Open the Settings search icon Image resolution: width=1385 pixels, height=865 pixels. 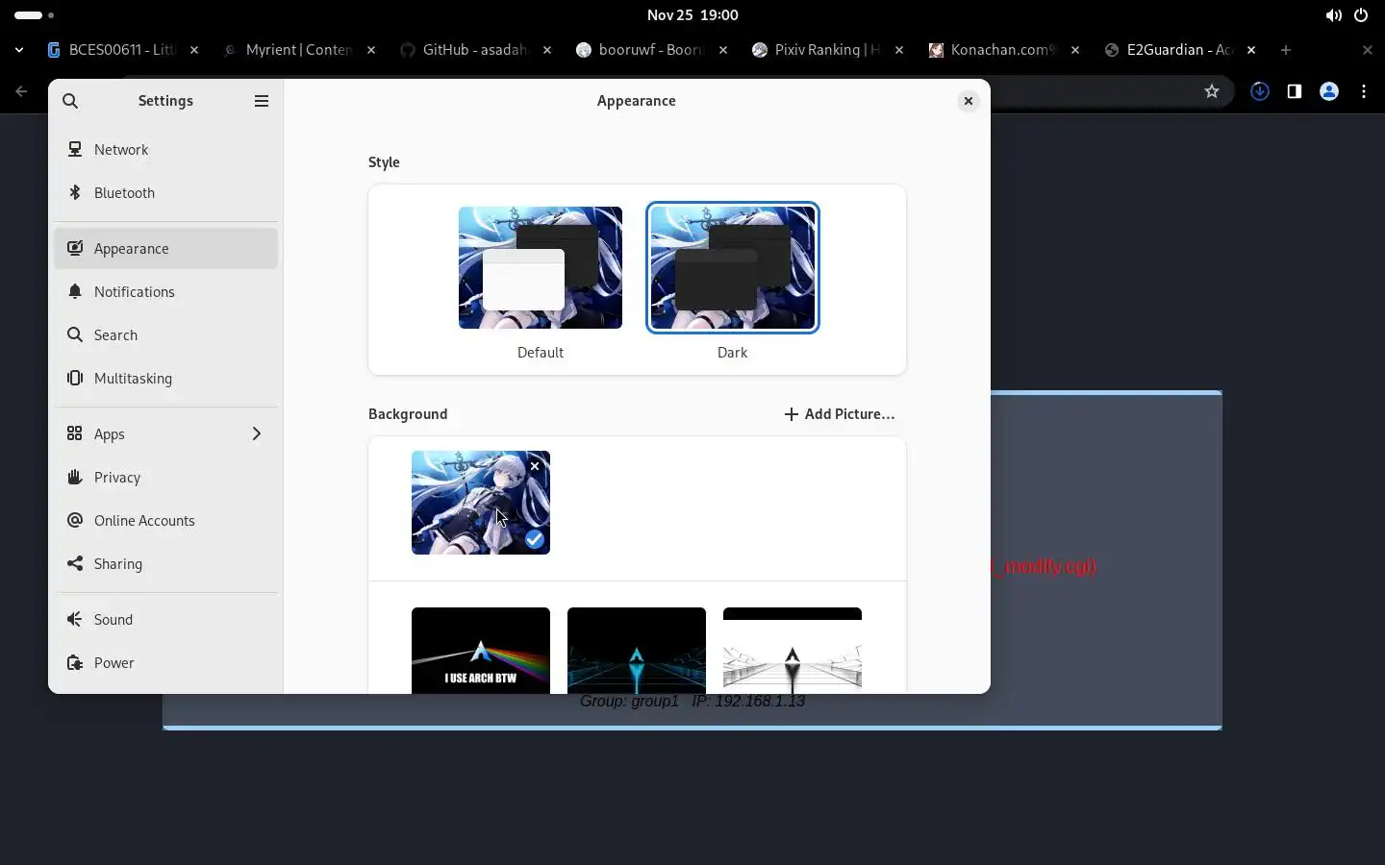pos(70,101)
